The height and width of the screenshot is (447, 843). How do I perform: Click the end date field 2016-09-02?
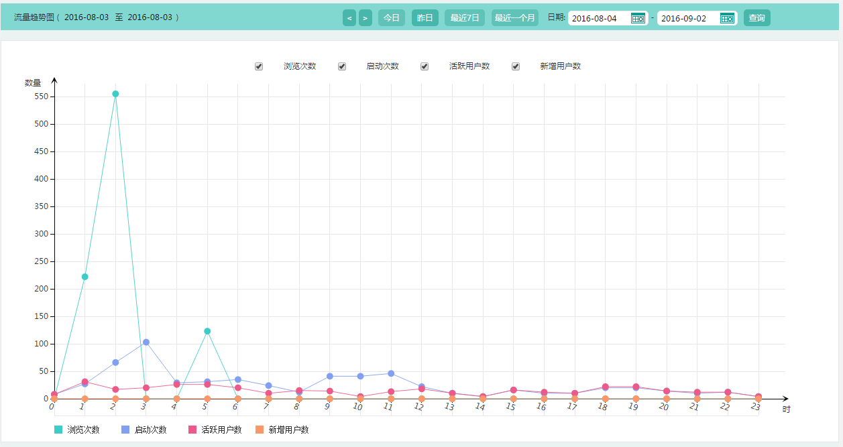(687, 18)
